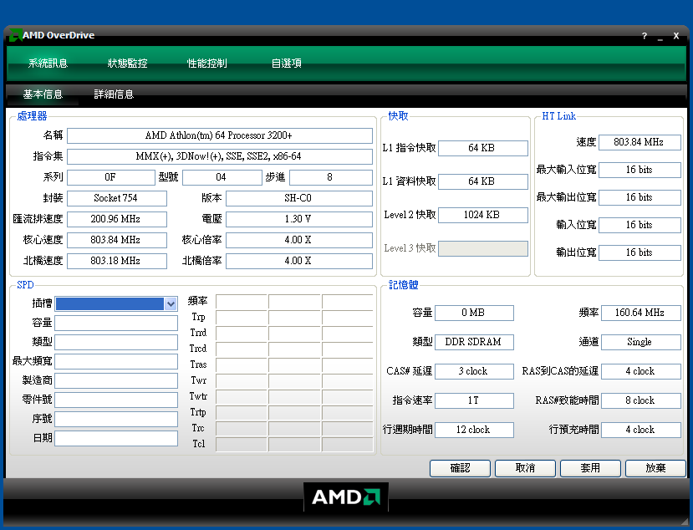Click the 取消 button
This screenshot has width=693, height=530.
click(525, 468)
